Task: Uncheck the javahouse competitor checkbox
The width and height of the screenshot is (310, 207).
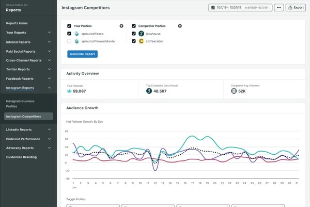Action: pos(134,34)
